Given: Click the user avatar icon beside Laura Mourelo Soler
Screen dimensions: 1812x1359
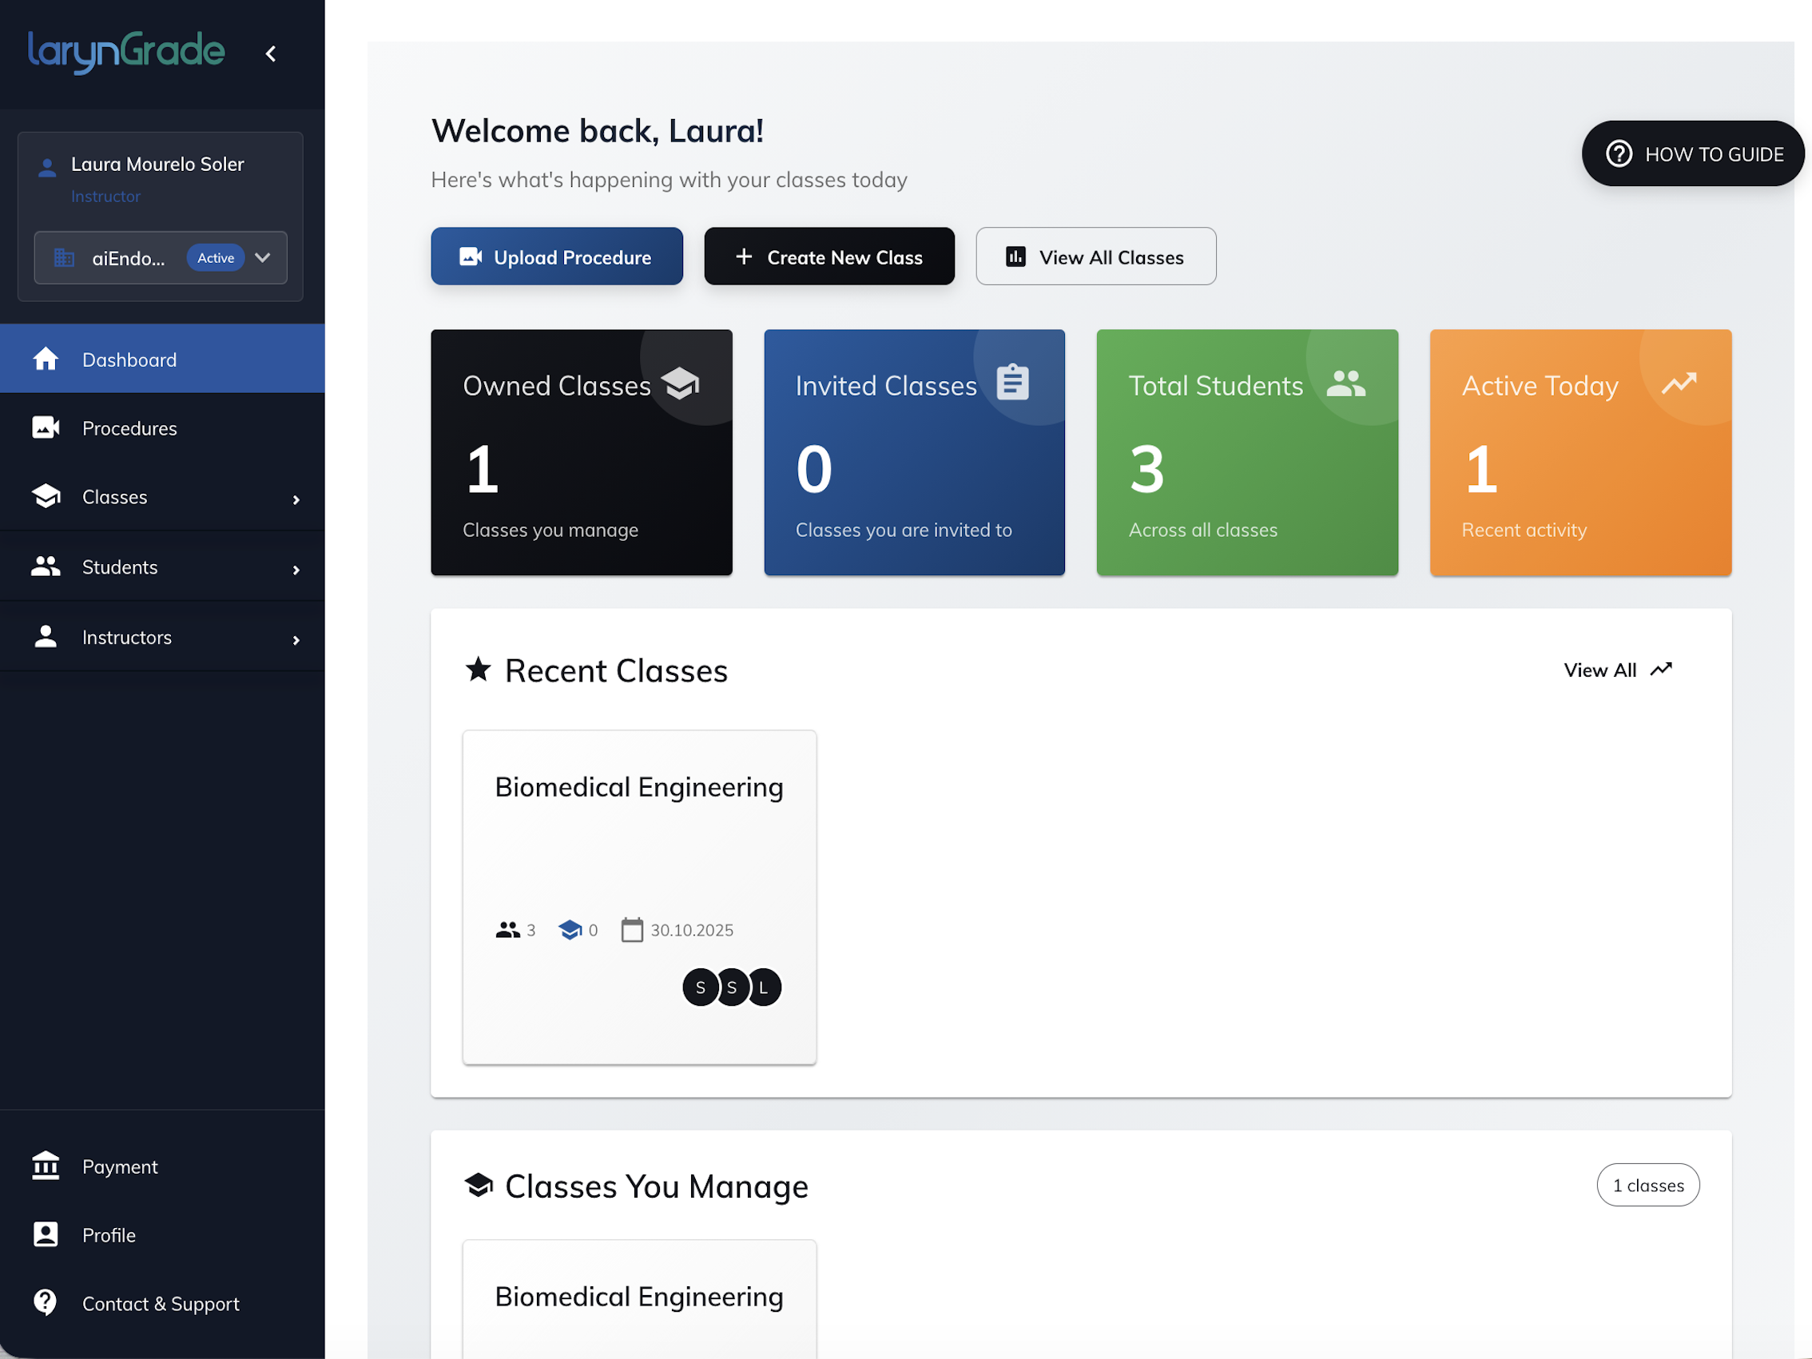Looking at the screenshot, I should (47, 167).
